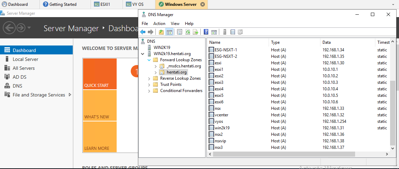This screenshot has height=169, width=399.
Task: Click the 192.168.1.254 data cell
Action: [x=335, y=121]
